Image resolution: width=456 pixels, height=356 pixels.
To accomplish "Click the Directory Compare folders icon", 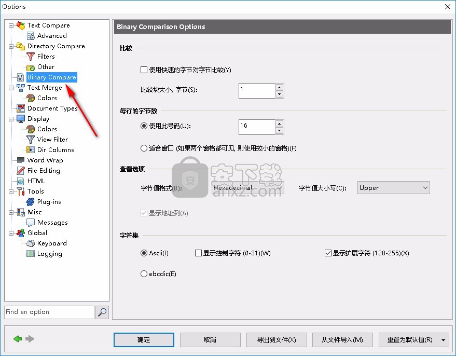I will coord(21,46).
